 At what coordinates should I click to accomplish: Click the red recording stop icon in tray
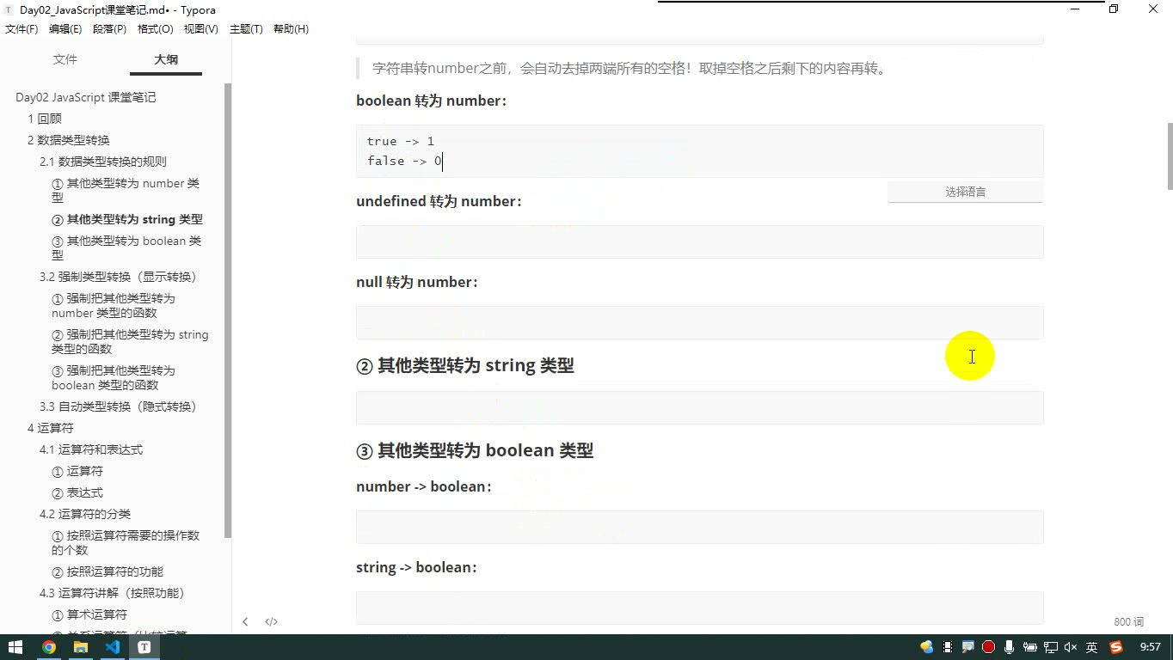pyautogui.click(x=988, y=647)
